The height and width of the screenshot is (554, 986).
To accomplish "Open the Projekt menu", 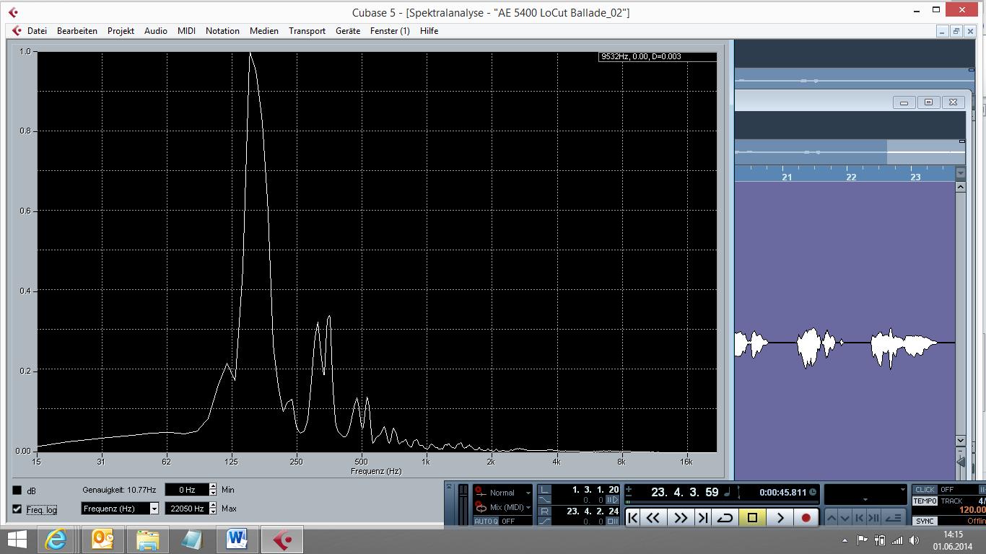I will point(121,31).
